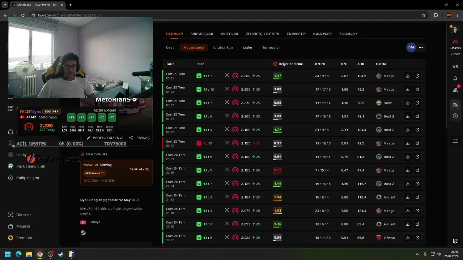Open the 05:21 Mirage match in new tab
The width and height of the screenshot is (463, 260).
[417, 76]
